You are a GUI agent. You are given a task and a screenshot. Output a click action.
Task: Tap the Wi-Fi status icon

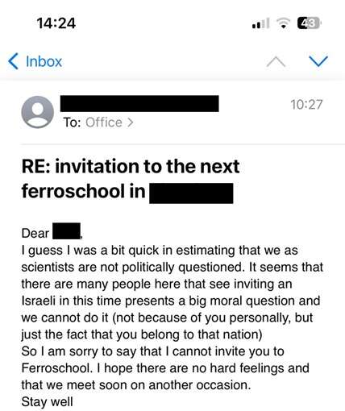(x=283, y=23)
